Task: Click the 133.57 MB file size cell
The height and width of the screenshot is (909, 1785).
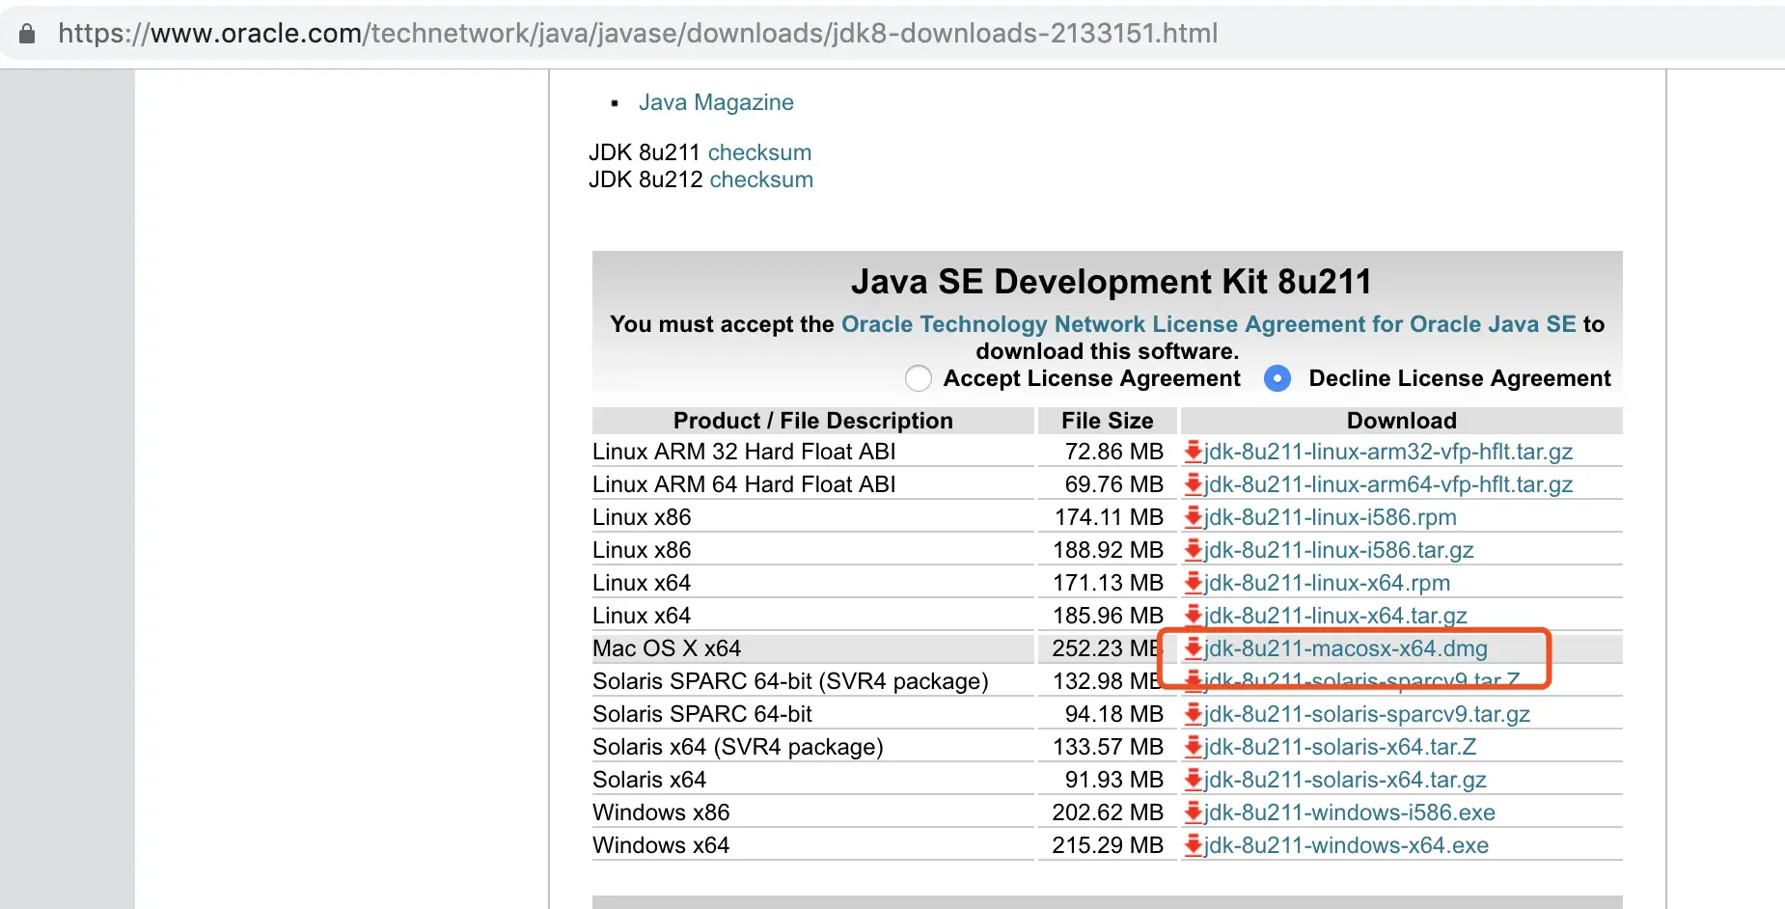Action: point(1108,747)
